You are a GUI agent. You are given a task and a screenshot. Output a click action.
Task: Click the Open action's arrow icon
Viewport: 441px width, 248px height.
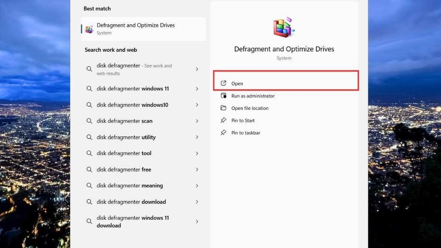point(223,83)
